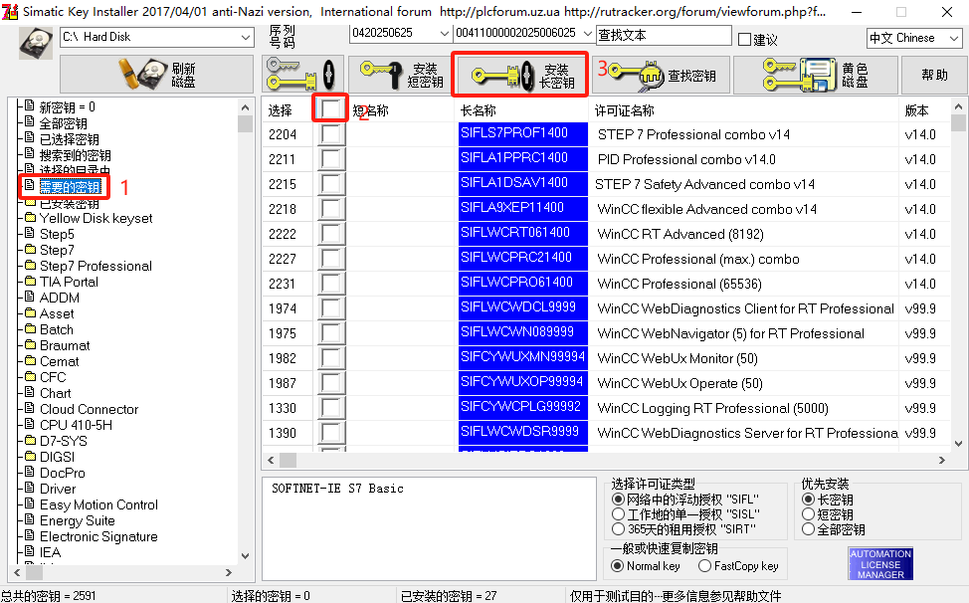Select 短密钥 priority radio button
The image size is (969, 603).
click(x=808, y=514)
